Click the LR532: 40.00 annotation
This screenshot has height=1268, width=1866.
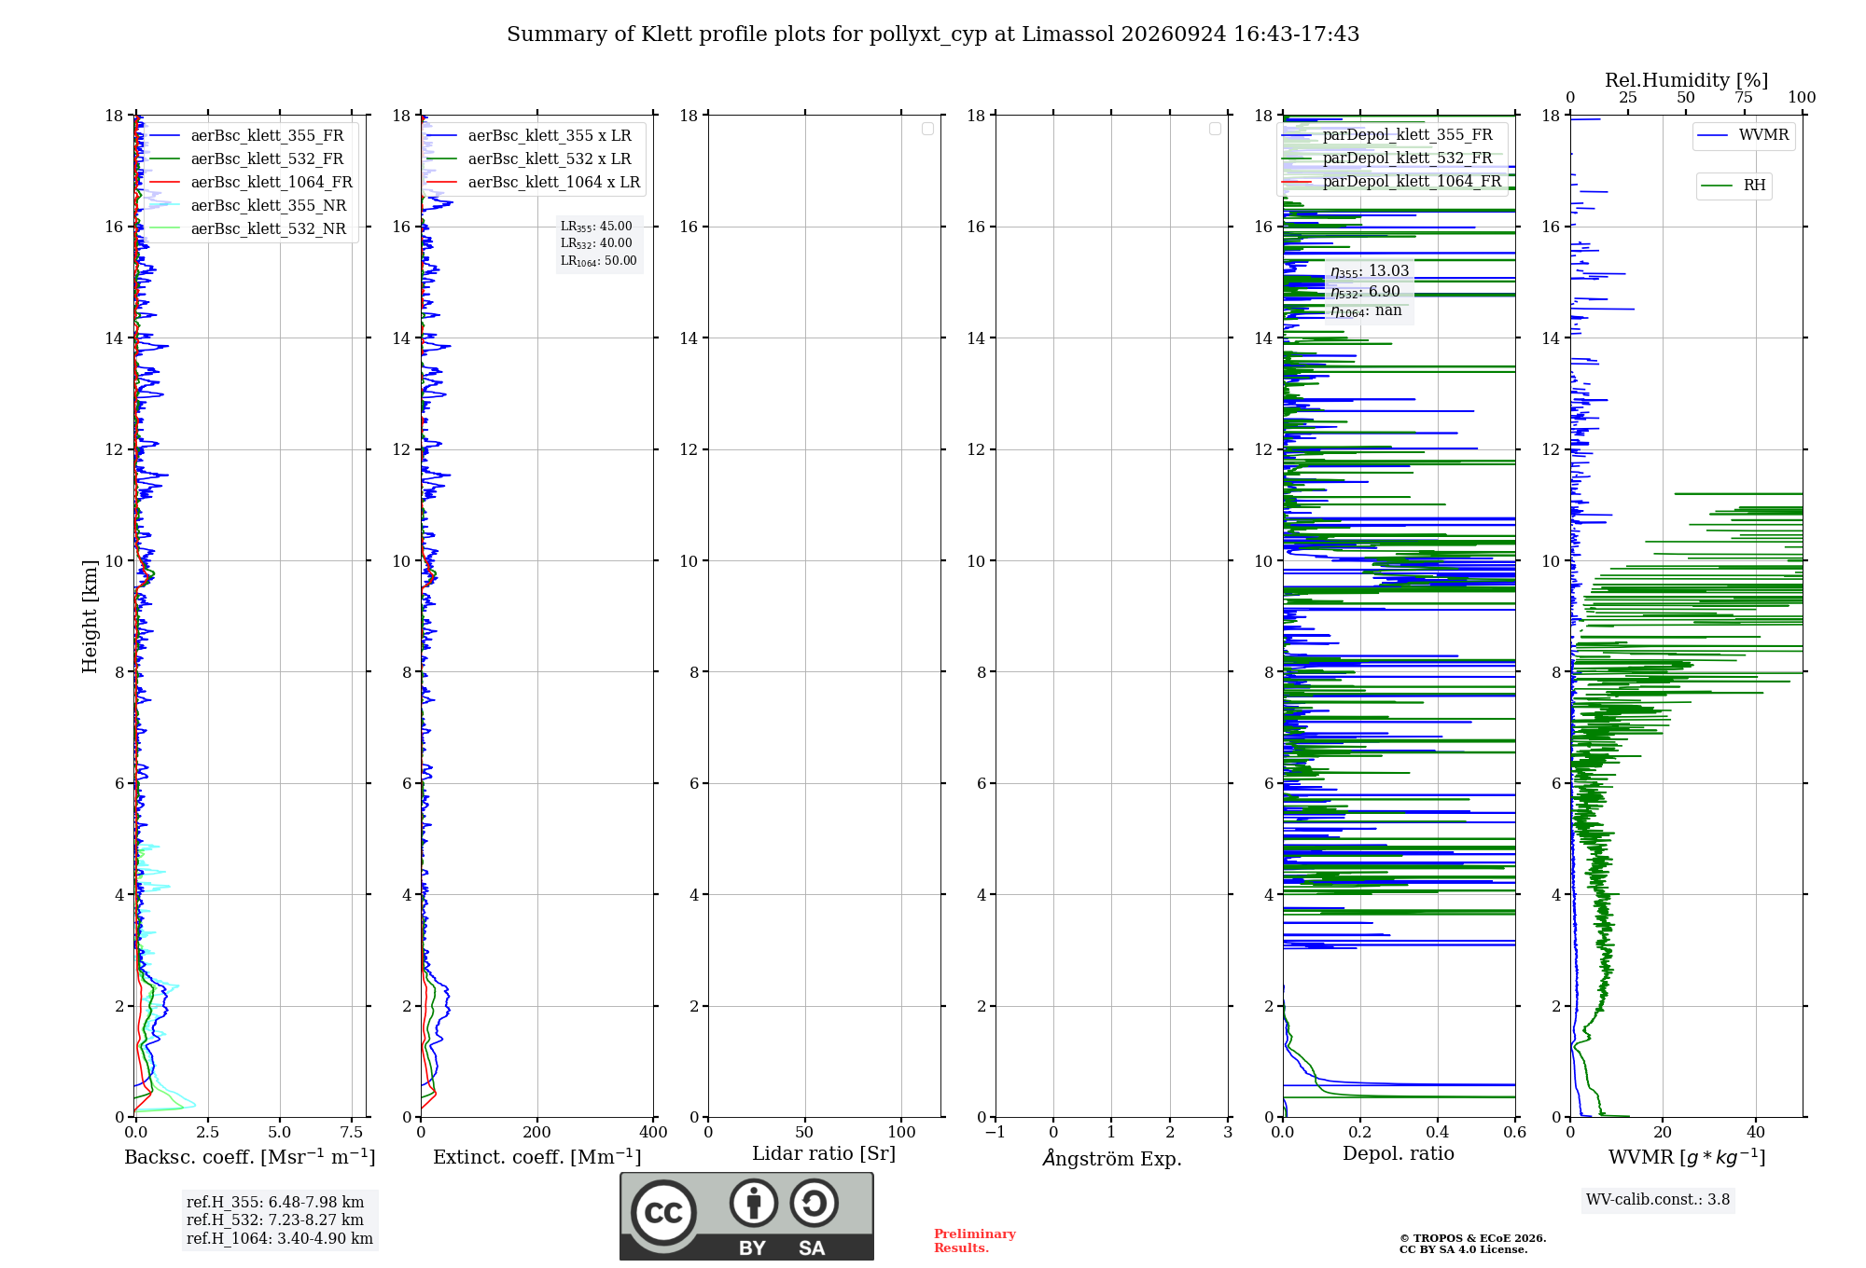596,243
